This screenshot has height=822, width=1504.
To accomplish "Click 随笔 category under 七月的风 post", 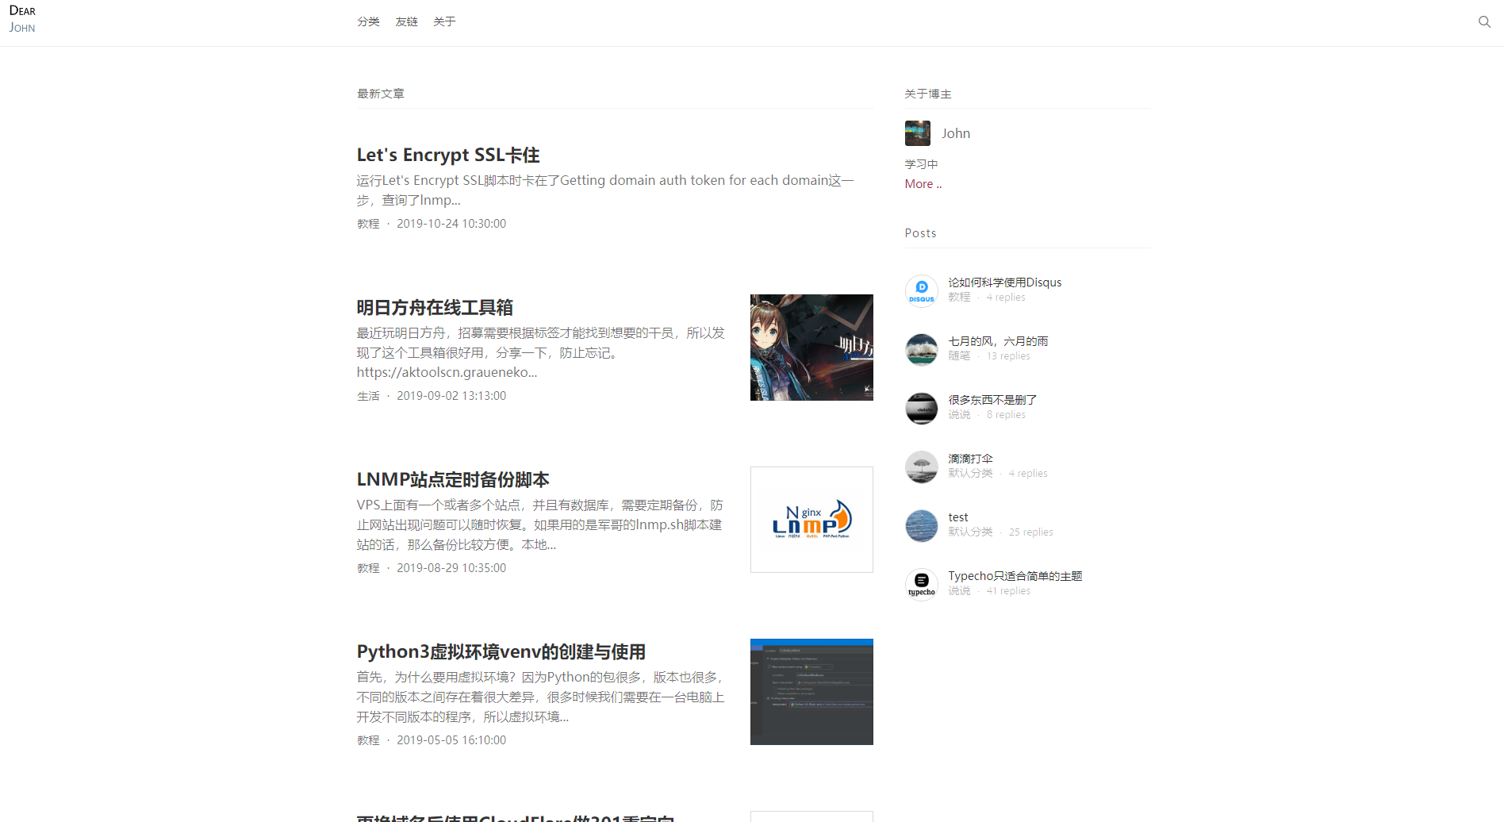I will tap(959, 355).
